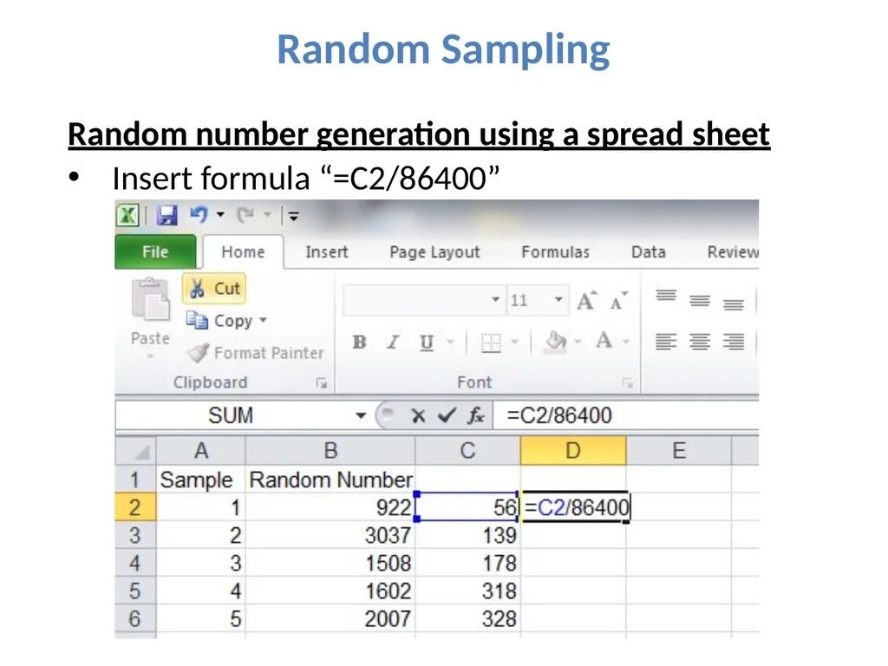Open the font size dropdown

coord(558,299)
